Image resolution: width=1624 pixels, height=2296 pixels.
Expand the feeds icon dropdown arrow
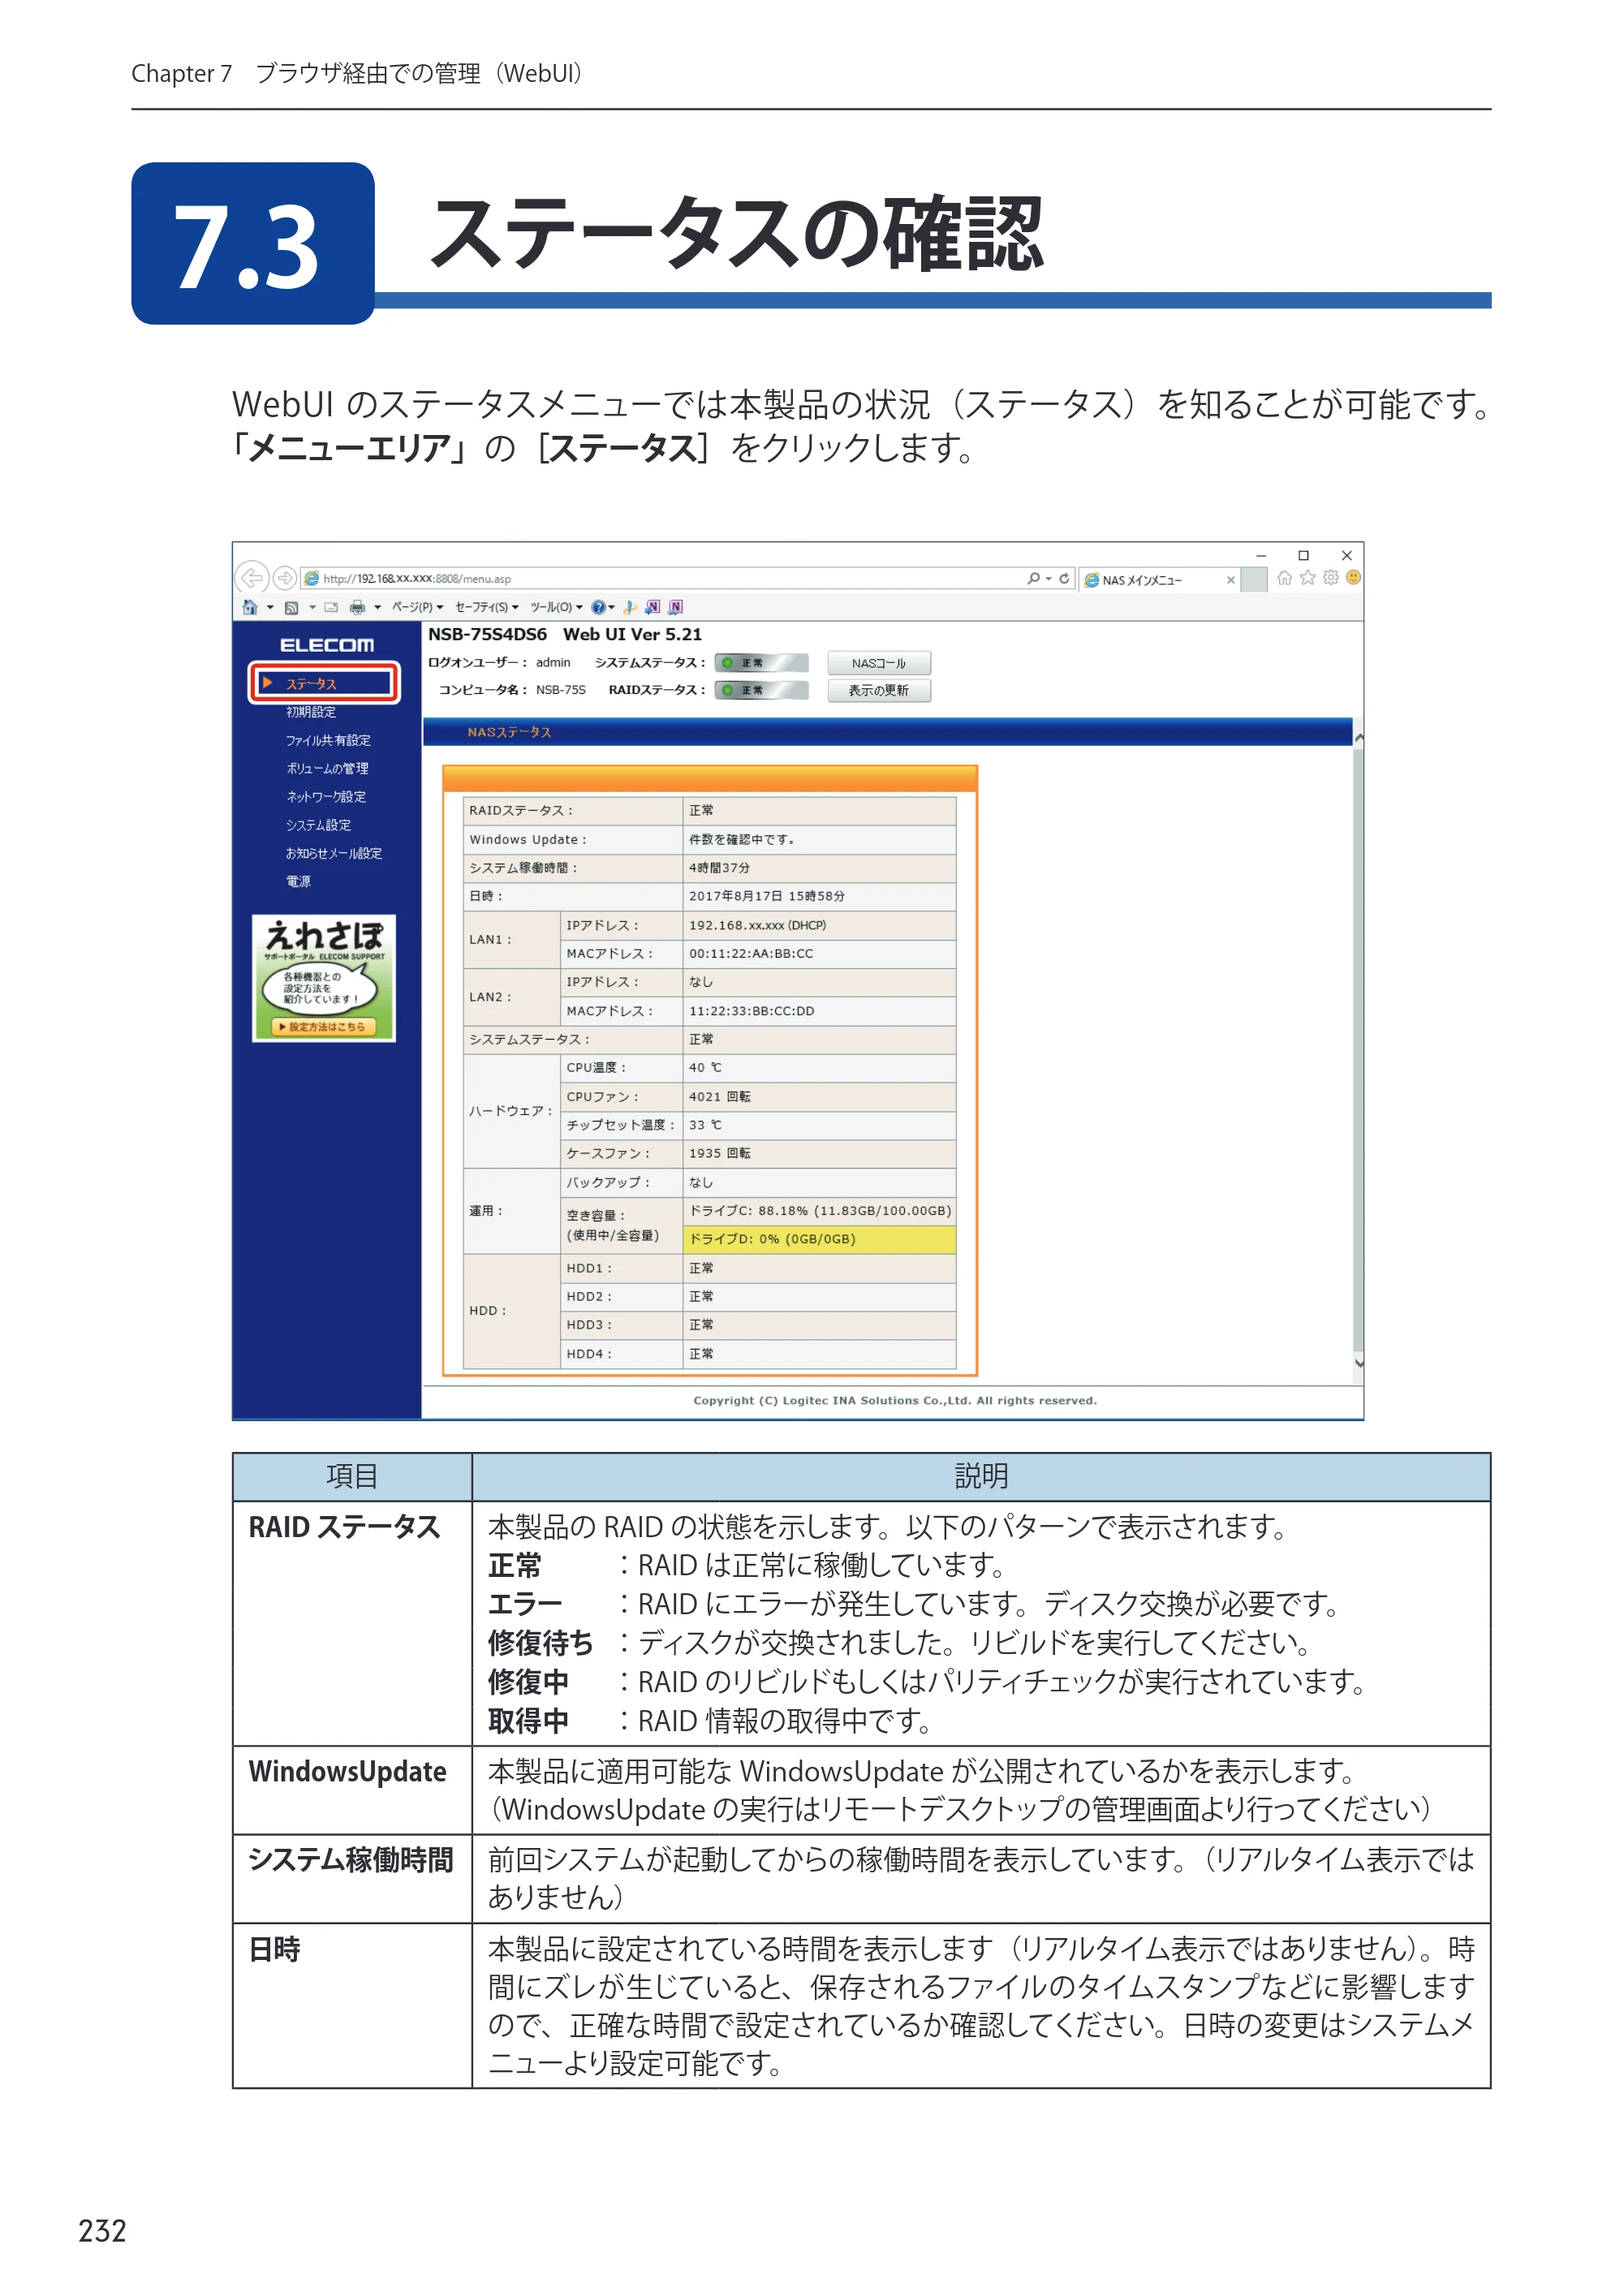pyautogui.click(x=313, y=607)
